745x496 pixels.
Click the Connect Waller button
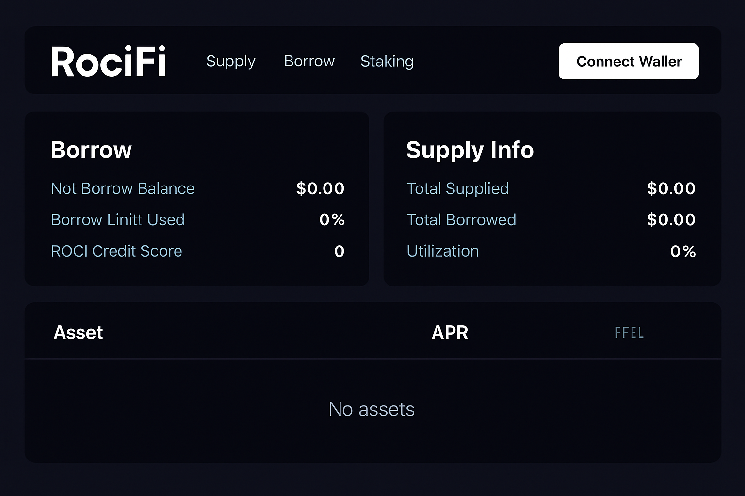pos(629,61)
